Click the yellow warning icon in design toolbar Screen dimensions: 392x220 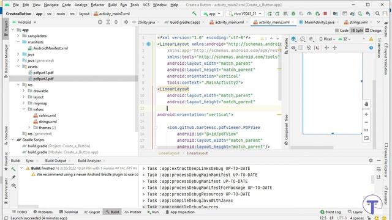tap(371, 39)
